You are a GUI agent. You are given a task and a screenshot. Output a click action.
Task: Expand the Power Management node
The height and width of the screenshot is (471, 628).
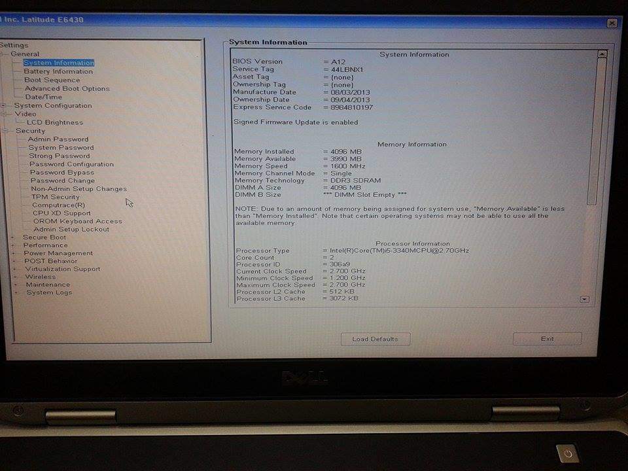click(13, 254)
